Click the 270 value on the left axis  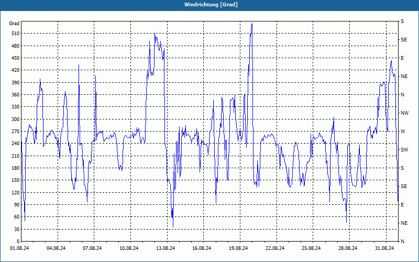pos(16,132)
